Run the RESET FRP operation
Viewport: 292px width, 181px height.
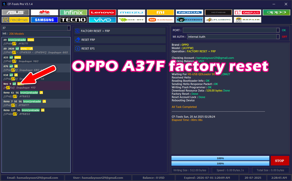(120, 40)
